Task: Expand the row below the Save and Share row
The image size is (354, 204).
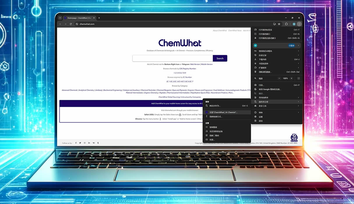Action: coord(277,106)
